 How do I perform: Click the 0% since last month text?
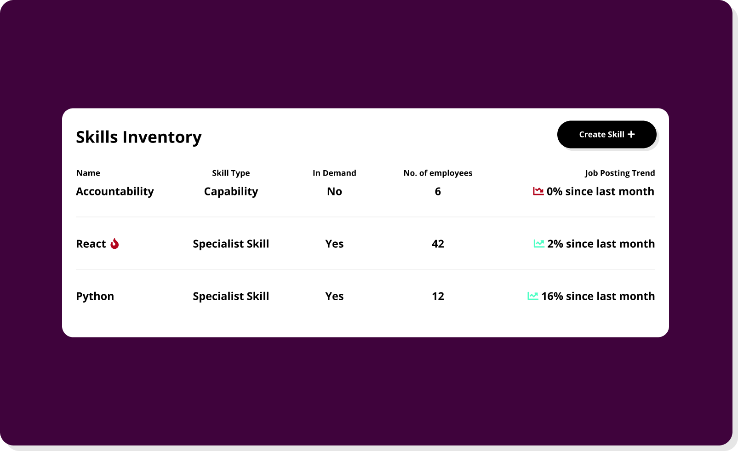pos(600,191)
